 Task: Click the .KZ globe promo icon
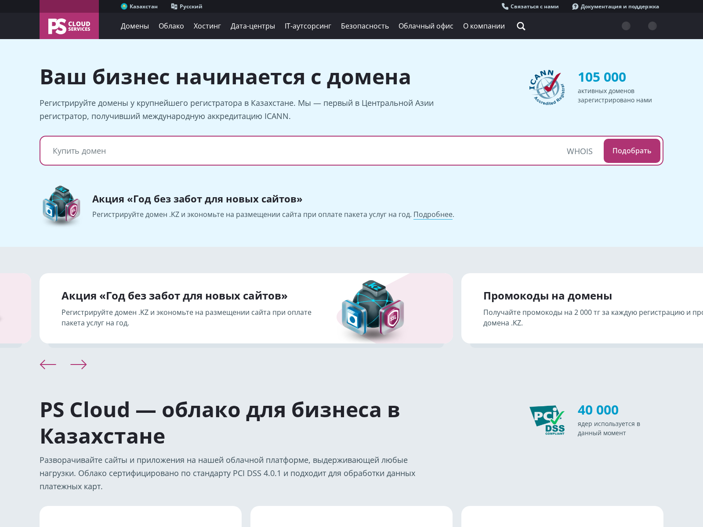[61, 206]
